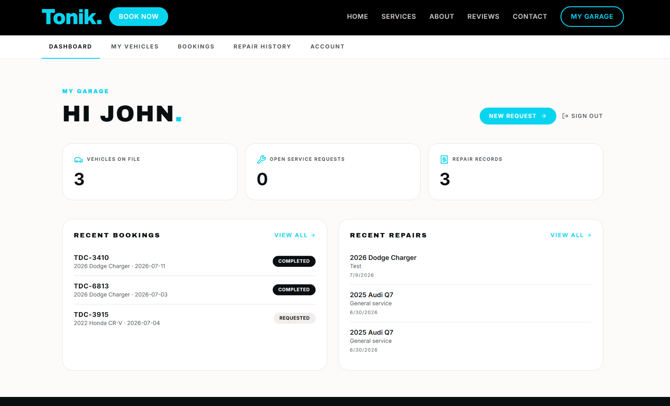The width and height of the screenshot is (670, 406).
Task: Sign out of the account
Action: (582, 116)
